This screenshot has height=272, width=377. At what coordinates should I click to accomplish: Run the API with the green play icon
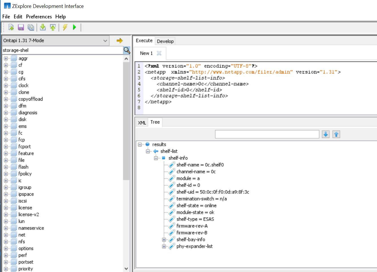point(75,27)
